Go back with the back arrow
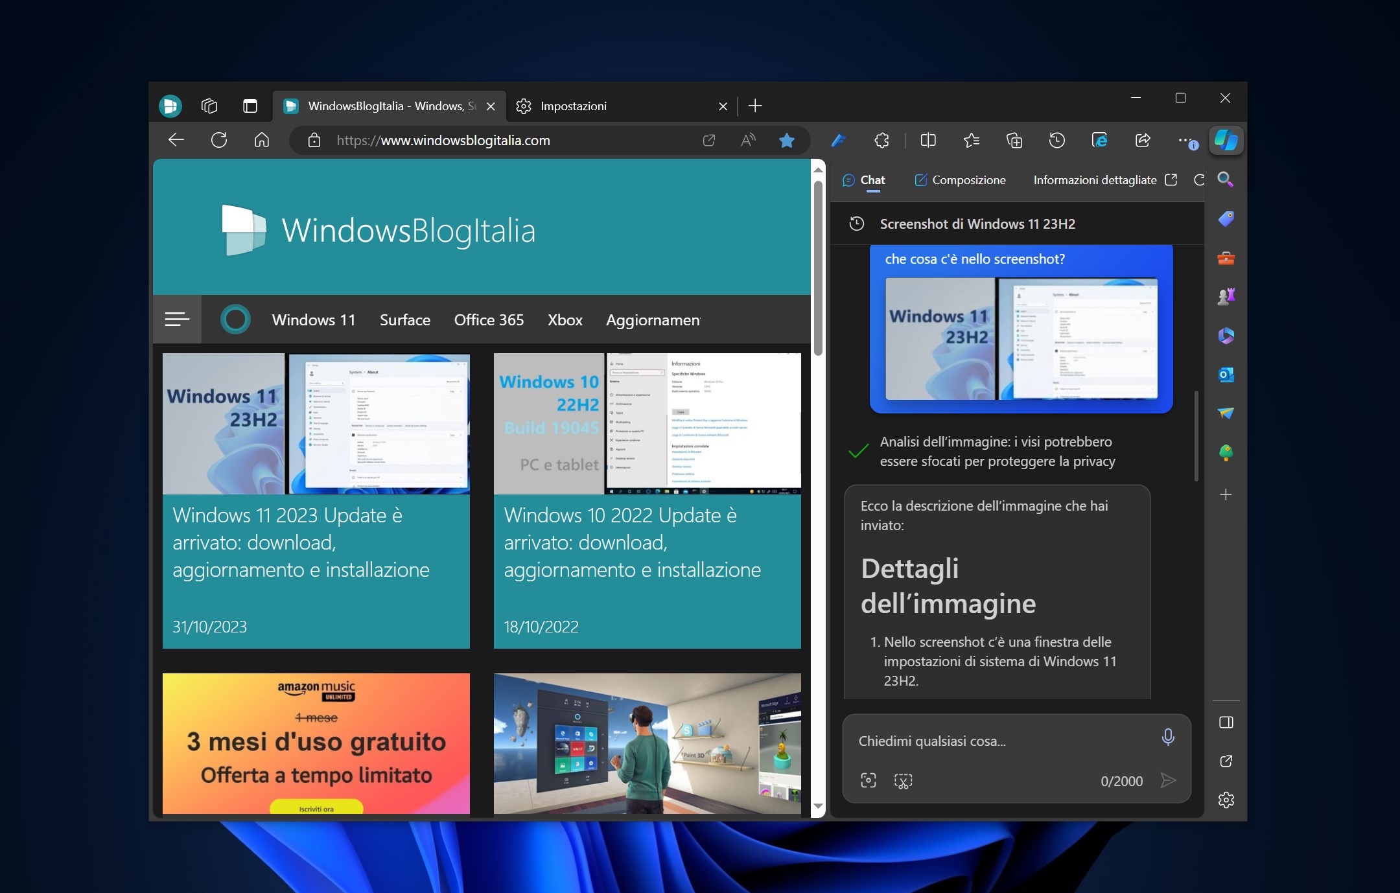Image resolution: width=1400 pixels, height=893 pixels. pos(176,140)
